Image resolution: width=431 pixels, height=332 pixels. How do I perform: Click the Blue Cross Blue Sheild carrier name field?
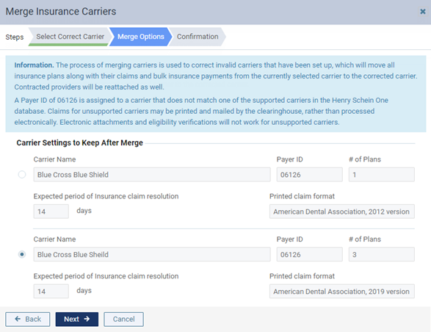pyautogui.click(x=152, y=254)
